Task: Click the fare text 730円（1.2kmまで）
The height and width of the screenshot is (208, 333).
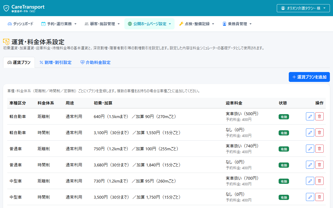Action: [x=111, y=181]
